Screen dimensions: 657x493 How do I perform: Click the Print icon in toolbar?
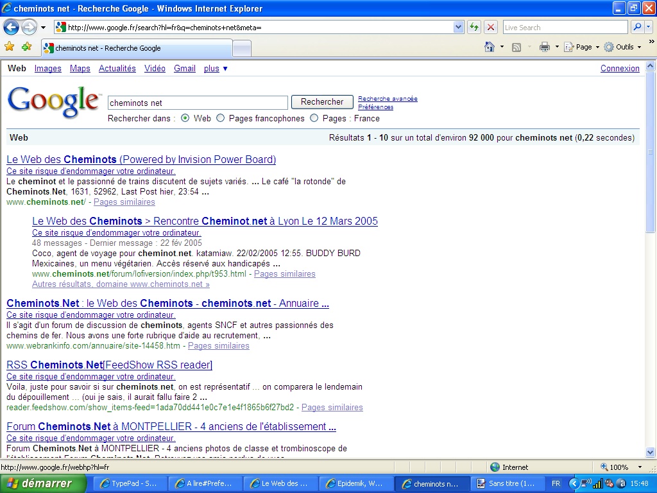(x=545, y=47)
